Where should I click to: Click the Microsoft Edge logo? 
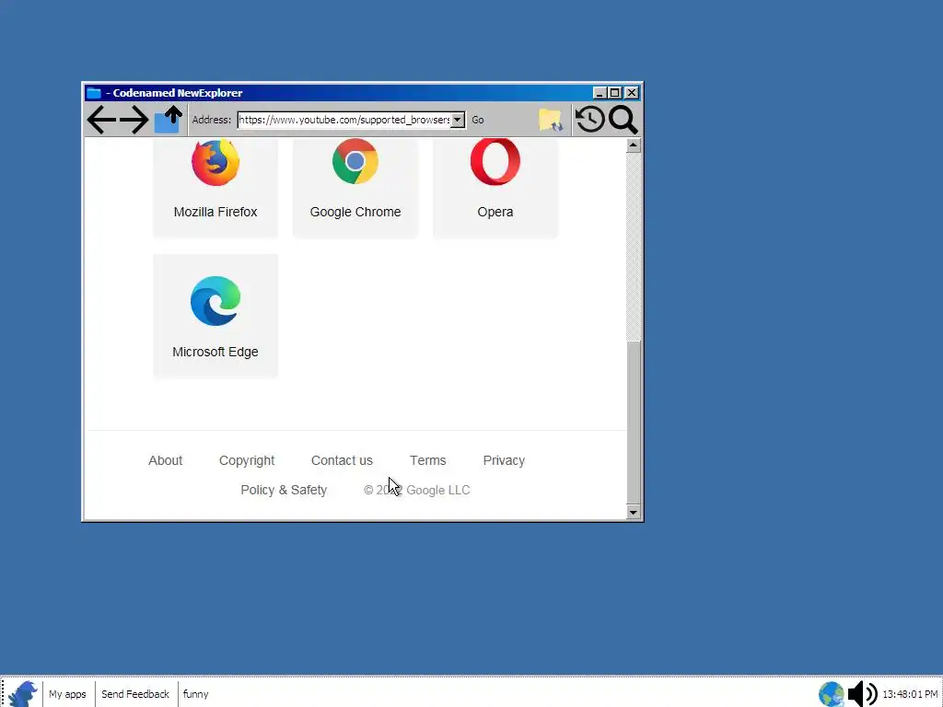click(x=215, y=301)
